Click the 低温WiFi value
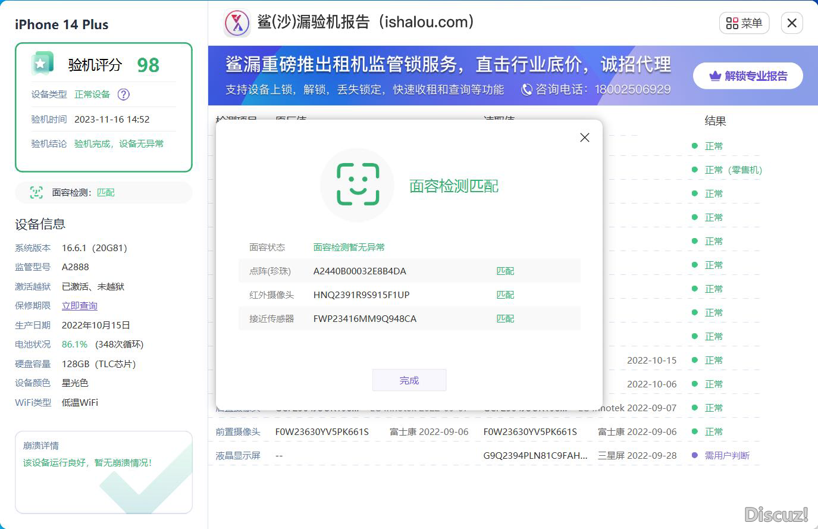Viewport: 818px width, 529px height. click(80, 403)
